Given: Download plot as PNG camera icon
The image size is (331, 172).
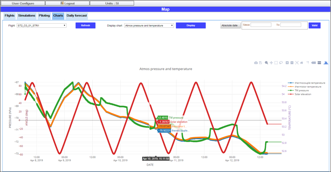Looking at the screenshot, I should (x=256, y=63).
